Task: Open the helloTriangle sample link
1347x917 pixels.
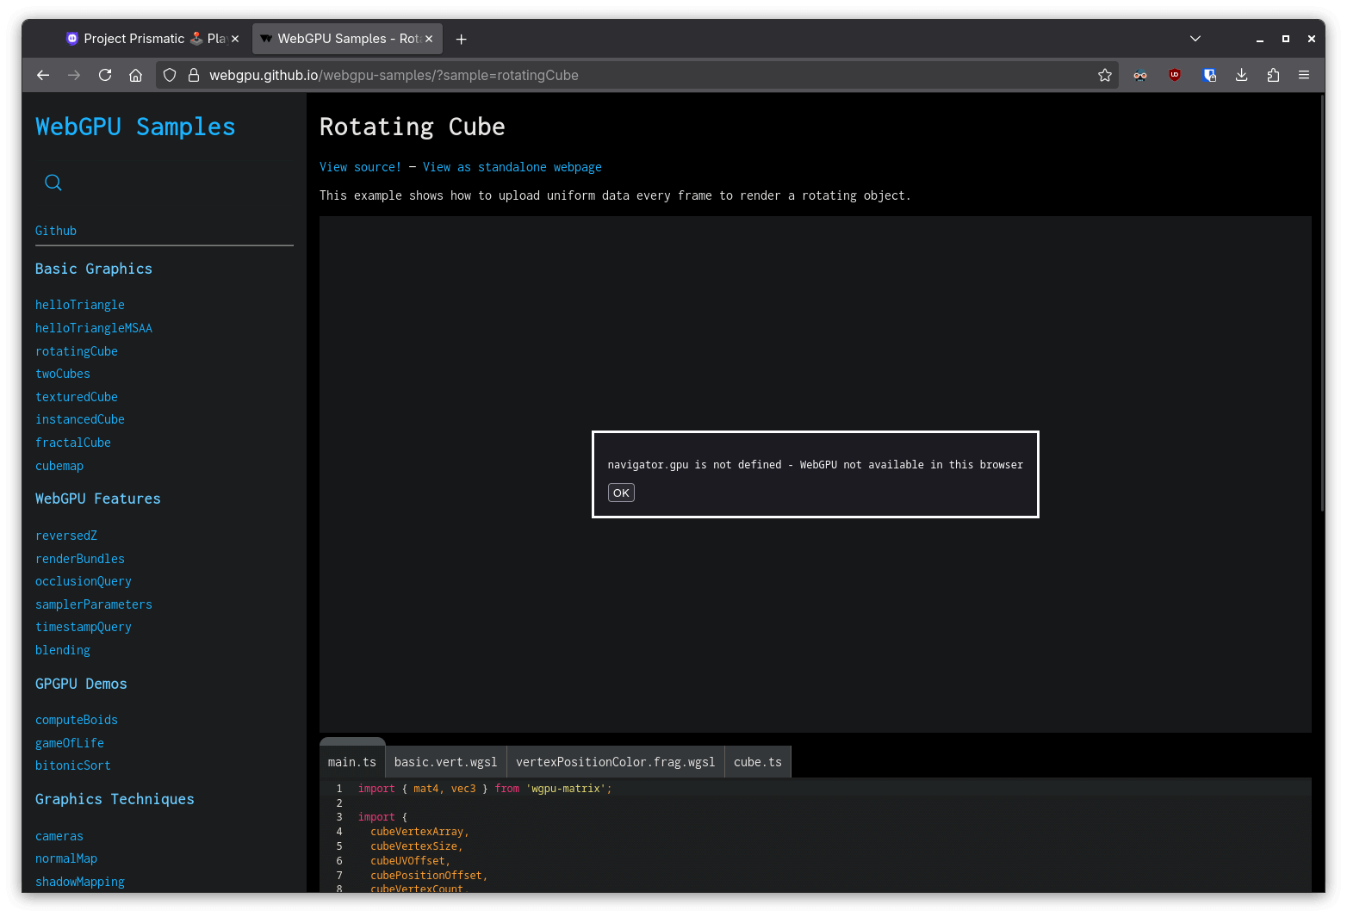Action: (80, 305)
